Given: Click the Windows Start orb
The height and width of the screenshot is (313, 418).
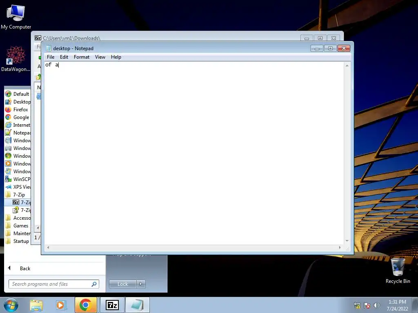Looking at the screenshot, I should click(x=11, y=305).
